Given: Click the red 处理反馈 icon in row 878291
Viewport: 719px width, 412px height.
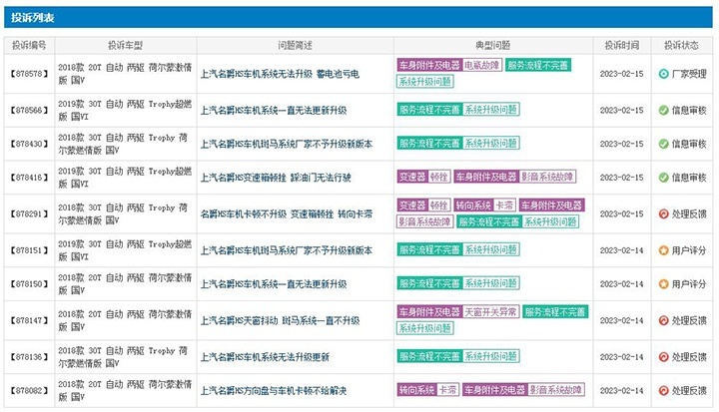Looking at the screenshot, I should point(663,214).
